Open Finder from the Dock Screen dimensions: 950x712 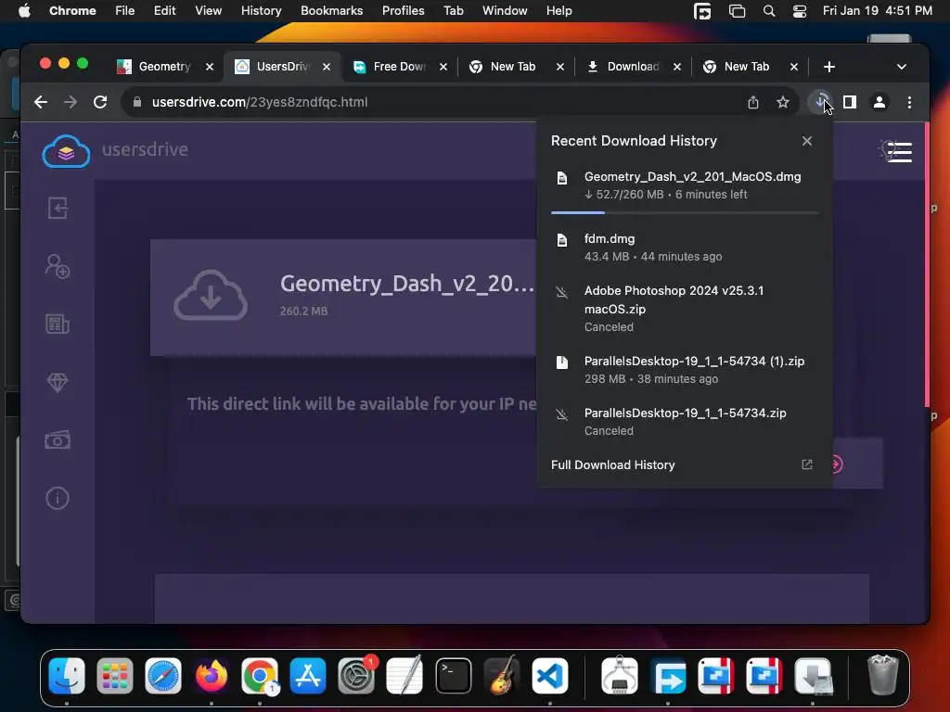point(67,676)
